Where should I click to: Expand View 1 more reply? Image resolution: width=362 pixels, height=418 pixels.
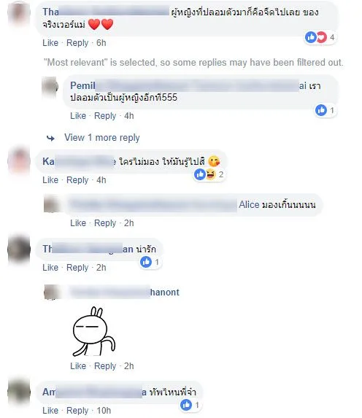102,138
